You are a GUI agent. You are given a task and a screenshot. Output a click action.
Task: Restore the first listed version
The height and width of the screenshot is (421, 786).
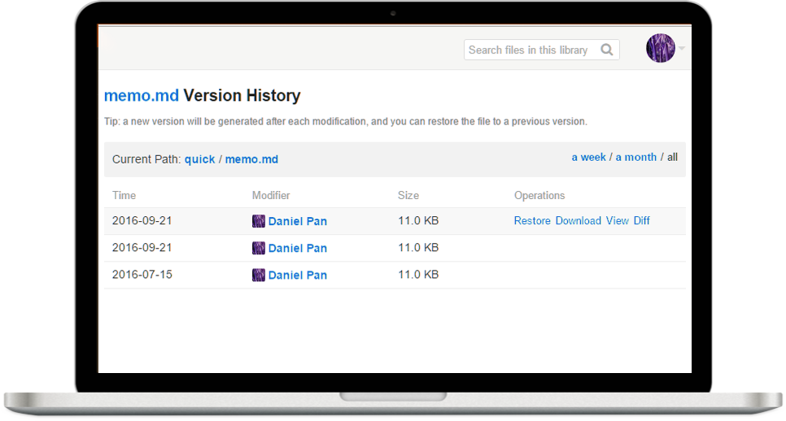(x=532, y=220)
